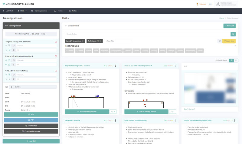Click into the 'Search Drills' input field

pos(148,34)
